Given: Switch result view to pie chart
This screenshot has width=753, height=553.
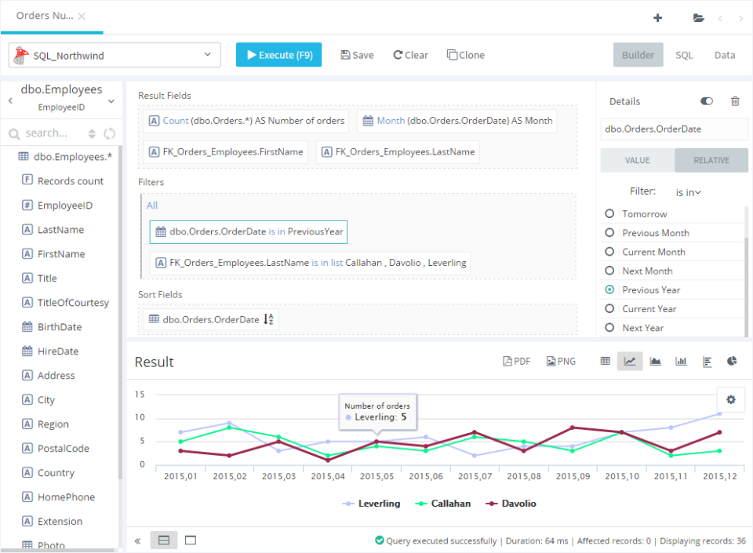Looking at the screenshot, I should [x=732, y=361].
